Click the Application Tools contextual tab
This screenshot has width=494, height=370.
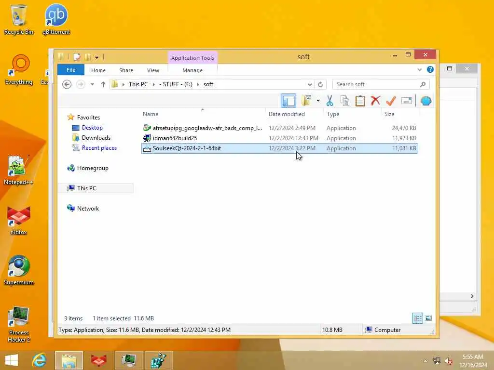(192, 58)
